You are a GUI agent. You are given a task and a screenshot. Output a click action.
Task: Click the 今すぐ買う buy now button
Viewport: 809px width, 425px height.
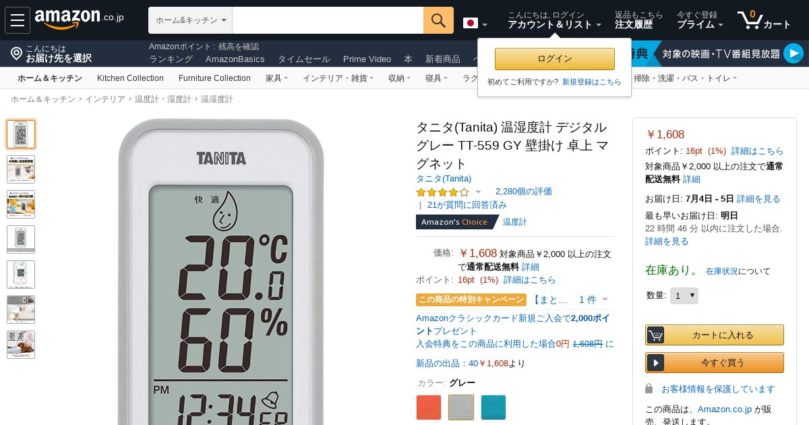pyautogui.click(x=715, y=362)
